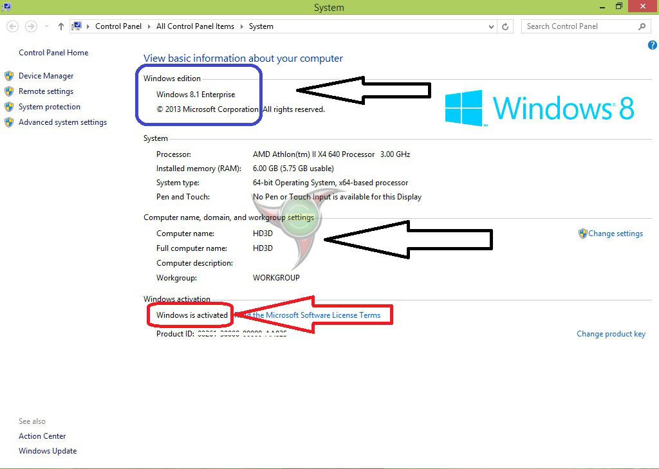Go up one level with Up arrow
The height and width of the screenshot is (469, 659).
[61, 26]
